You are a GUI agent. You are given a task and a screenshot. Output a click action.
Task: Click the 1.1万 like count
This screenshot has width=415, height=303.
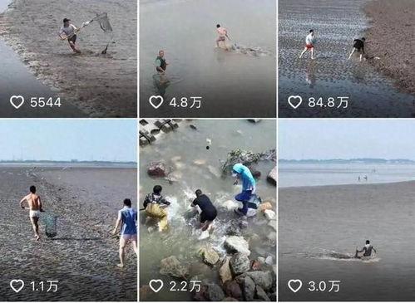44,286
